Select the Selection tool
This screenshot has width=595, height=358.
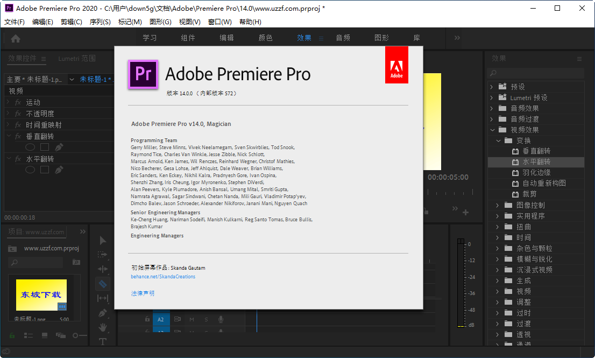[102, 241]
